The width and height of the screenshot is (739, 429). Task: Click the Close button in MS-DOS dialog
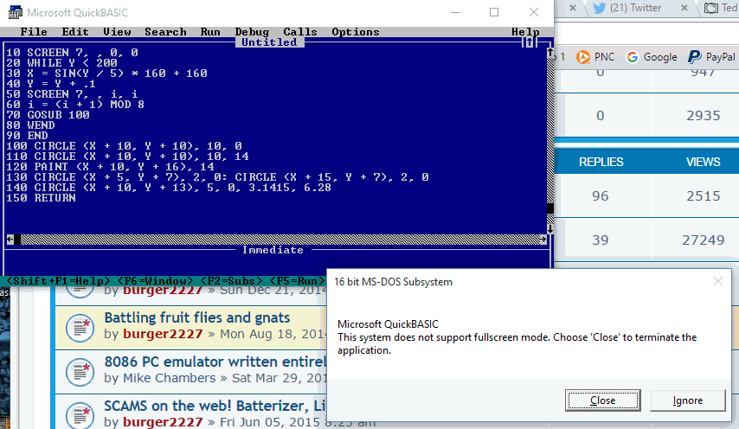603,400
